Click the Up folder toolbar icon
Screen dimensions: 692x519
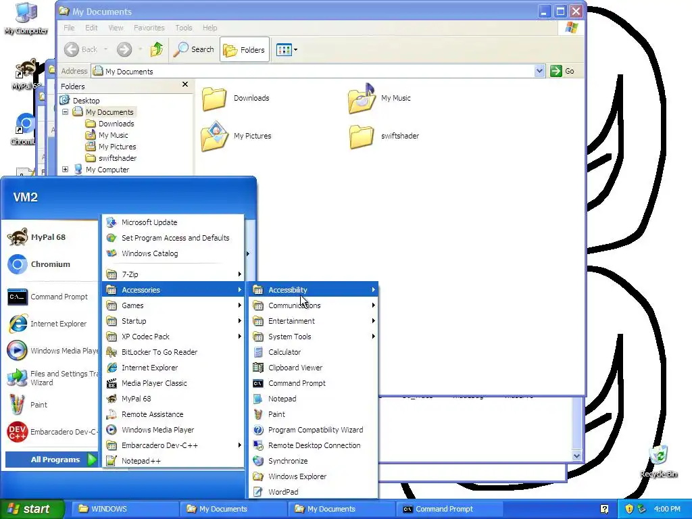(x=157, y=49)
